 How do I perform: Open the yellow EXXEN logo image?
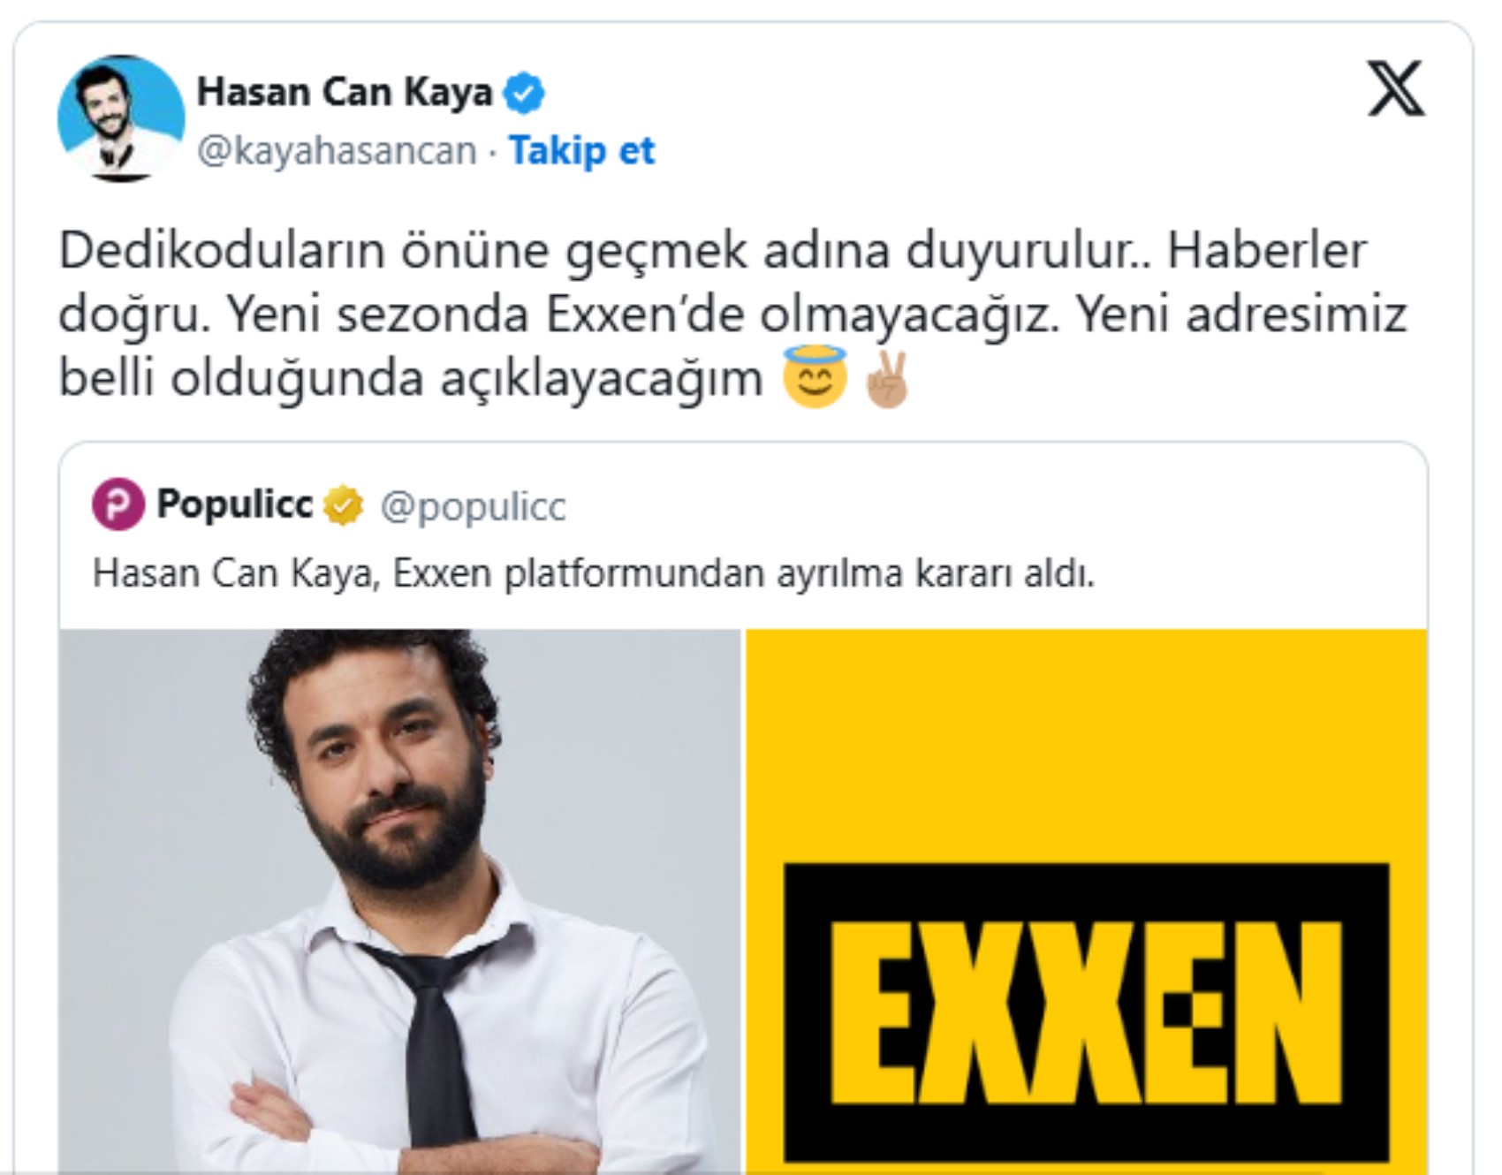1087,901
